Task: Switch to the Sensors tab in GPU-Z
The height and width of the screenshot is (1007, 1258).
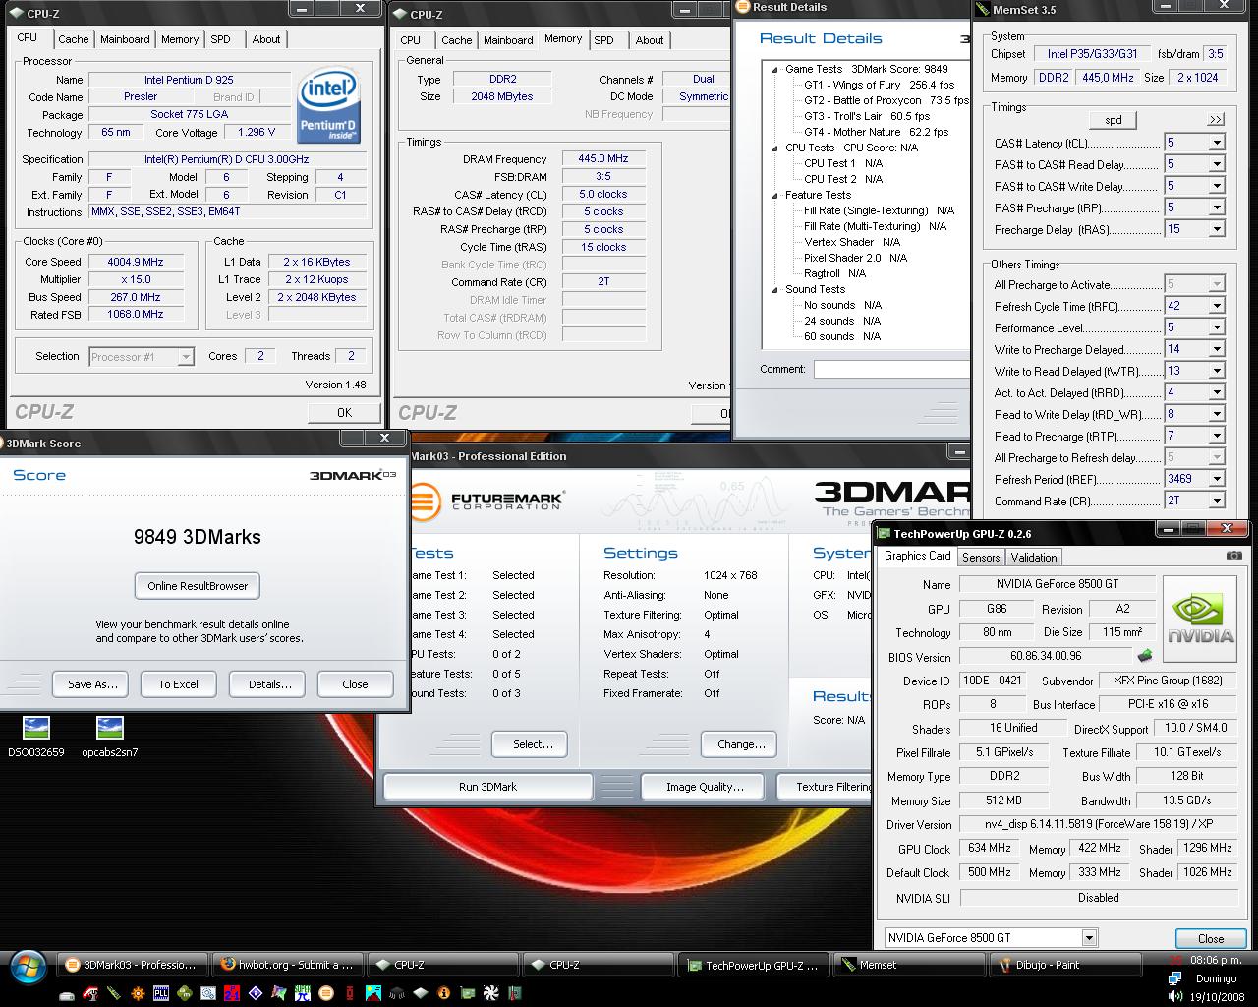Action: pos(981,558)
